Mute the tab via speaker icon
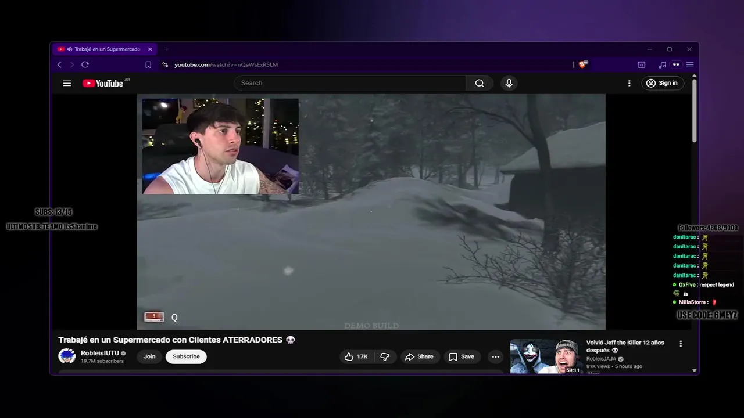This screenshot has height=418, width=744. (70, 49)
